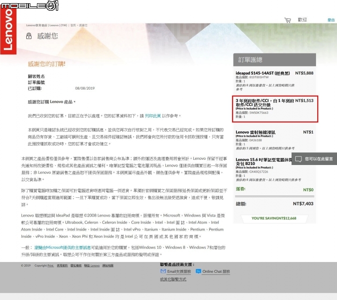
Task: Click the blue Online Chat bubble icon
Action: 198,271
